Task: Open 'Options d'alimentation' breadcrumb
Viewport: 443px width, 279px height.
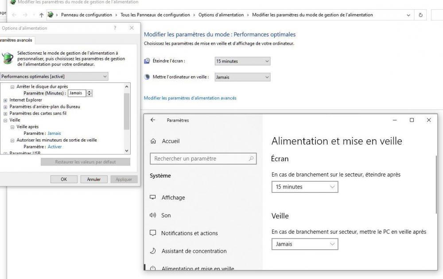Action: tap(221, 15)
